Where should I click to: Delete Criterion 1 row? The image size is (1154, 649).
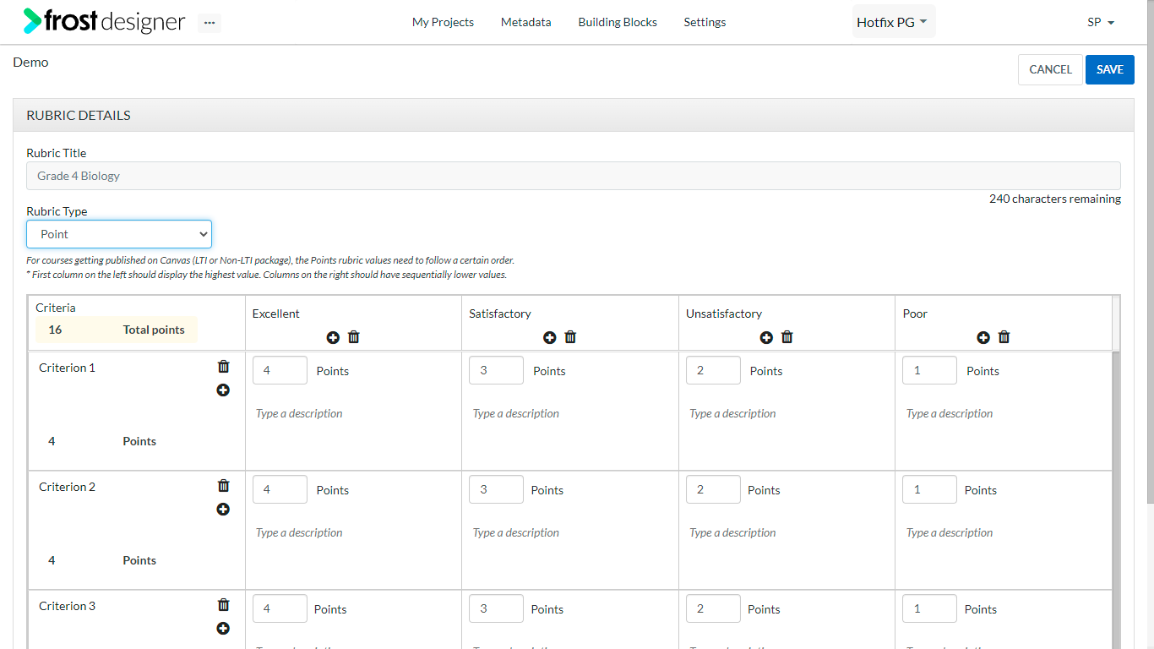pyautogui.click(x=223, y=367)
